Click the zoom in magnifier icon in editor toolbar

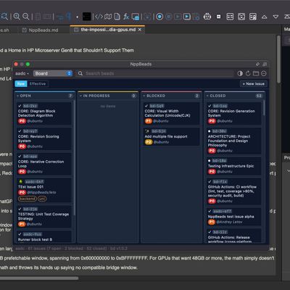[x=17, y=17]
